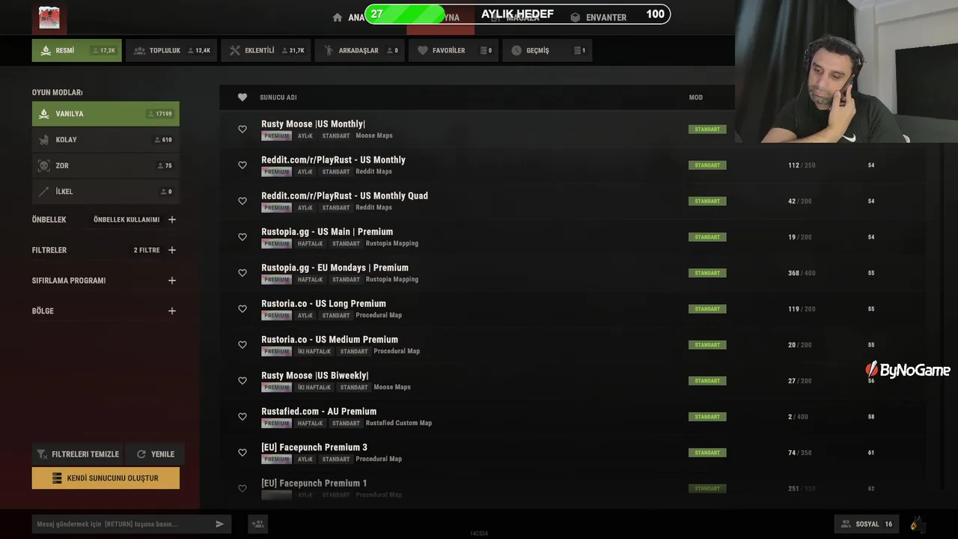Click Kendi Sunucunu Oluştur button
Screen dimensions: 958x539
(106, 478)
